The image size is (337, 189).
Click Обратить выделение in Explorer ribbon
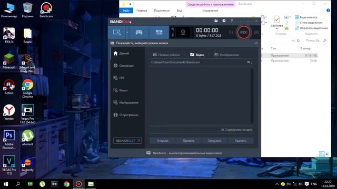311,28
